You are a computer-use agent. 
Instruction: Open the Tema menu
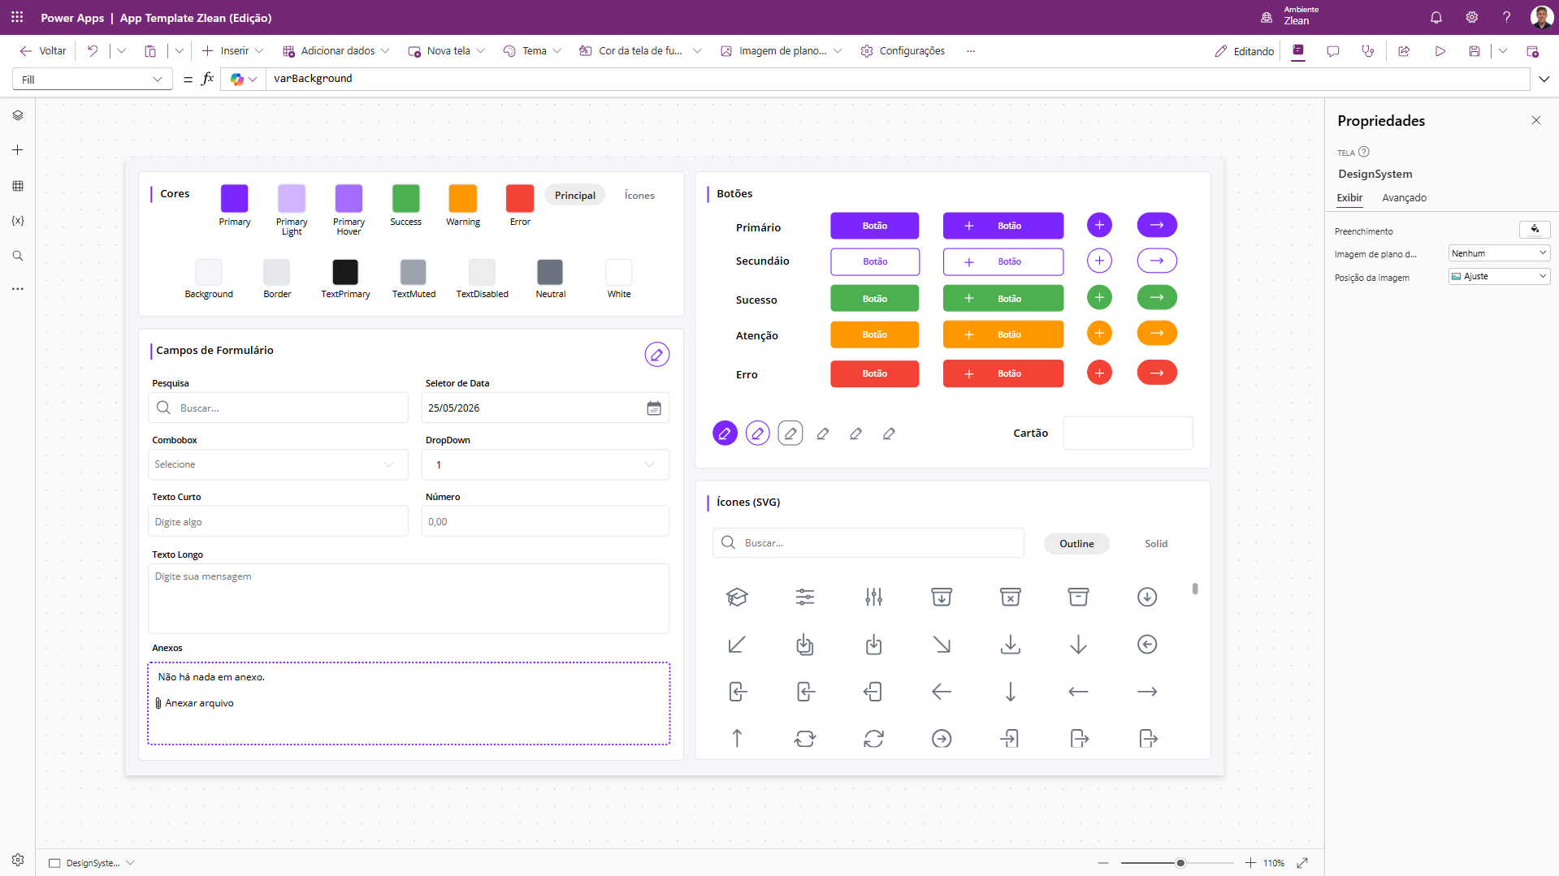pyautogui.click(x=532, y=51)
